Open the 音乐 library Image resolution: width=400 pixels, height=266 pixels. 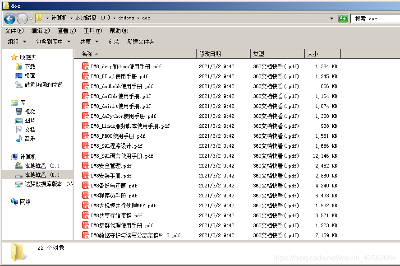point(26,139)
